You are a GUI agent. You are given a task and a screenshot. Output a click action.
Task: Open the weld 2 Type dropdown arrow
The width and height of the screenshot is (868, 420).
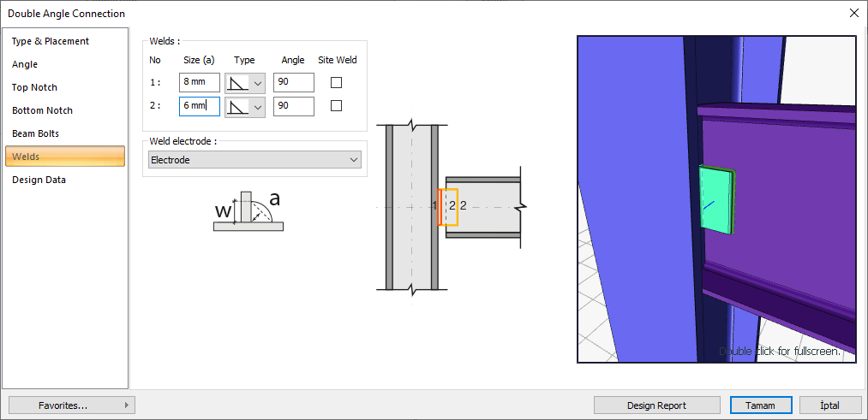tap(257, 107)
